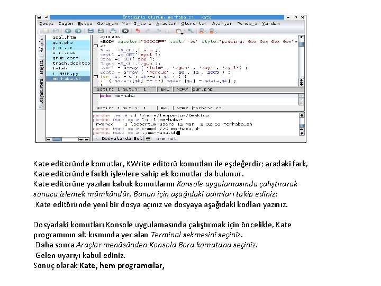The width and height of the screenshot is (381, 286).
Task: Click the pin icon in Kate title bar
Action: (46, 17)
